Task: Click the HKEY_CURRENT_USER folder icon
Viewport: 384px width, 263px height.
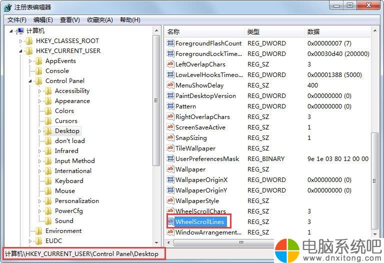Action: point(29,51)
